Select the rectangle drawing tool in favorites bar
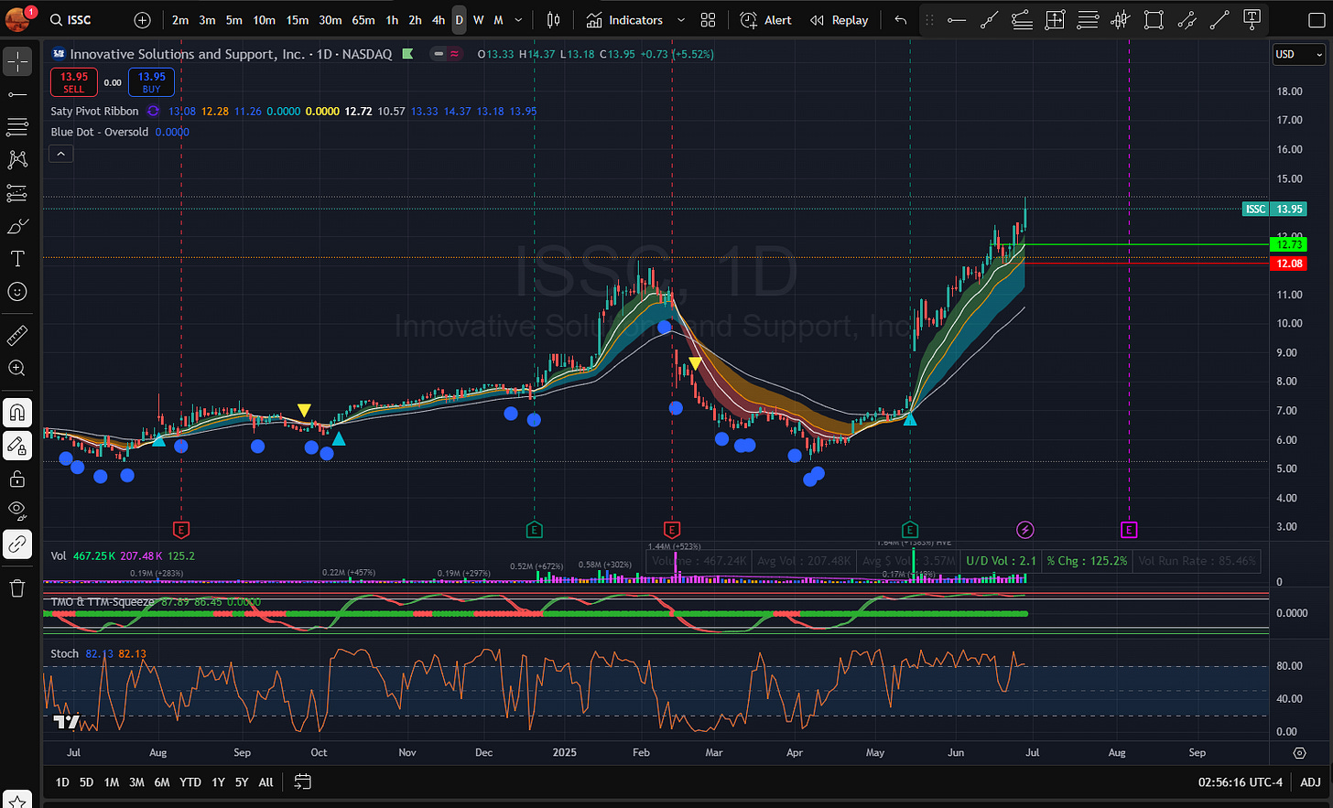This screenshot has height=808, width=1333. click(x=1154, y=20)
